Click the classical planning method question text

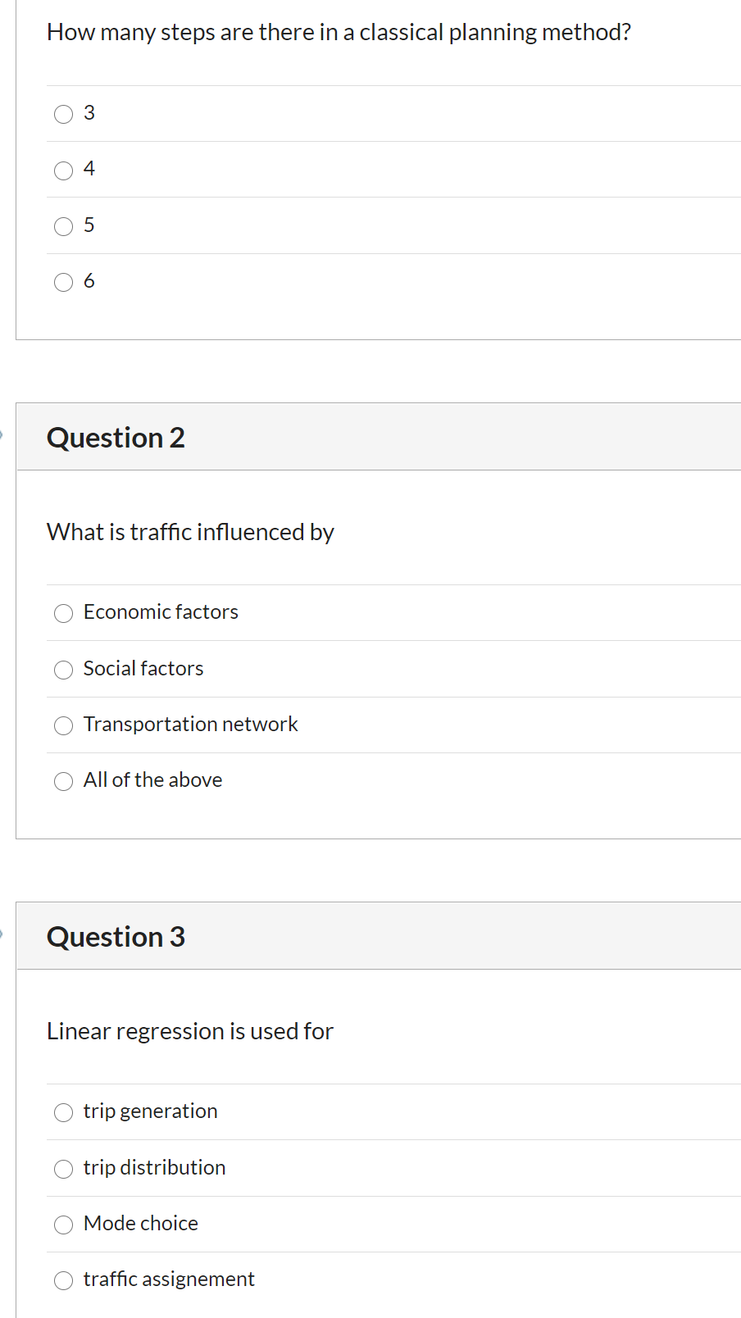[x=339, y=32]
